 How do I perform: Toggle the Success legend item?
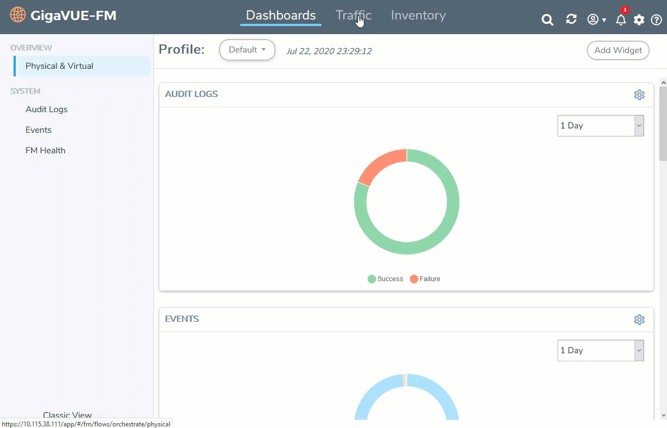coord(386,279)
